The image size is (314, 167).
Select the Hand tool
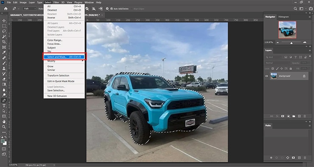tap(4, 122)
